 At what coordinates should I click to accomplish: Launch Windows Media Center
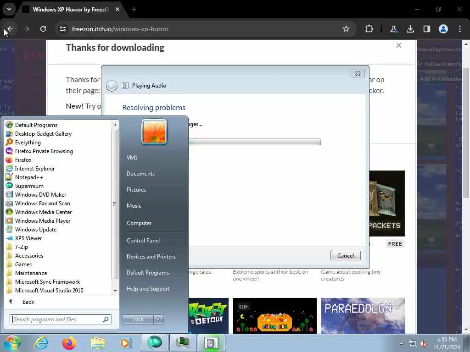43,212
